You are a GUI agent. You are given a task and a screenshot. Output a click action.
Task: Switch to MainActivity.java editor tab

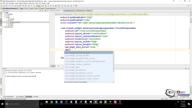point(69,11)
